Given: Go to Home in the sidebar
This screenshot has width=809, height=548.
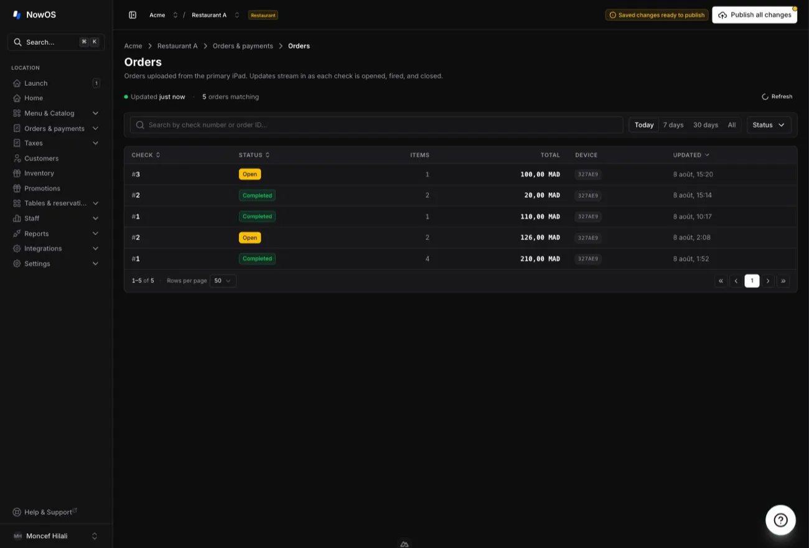Looking at the screenshot, I should [56, 98].
